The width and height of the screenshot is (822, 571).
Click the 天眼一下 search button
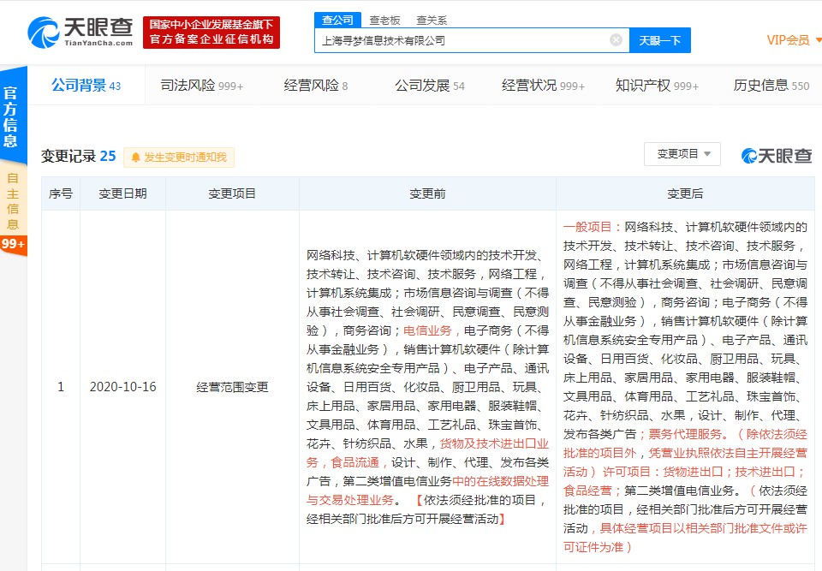(660, 40)
